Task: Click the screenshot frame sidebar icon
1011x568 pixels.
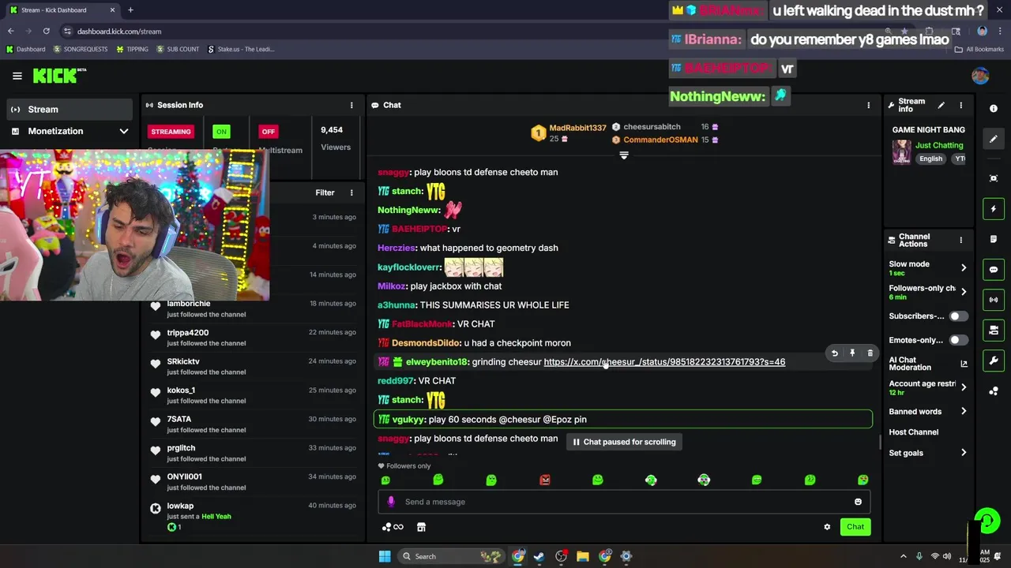Action: [x=994, y=178]
